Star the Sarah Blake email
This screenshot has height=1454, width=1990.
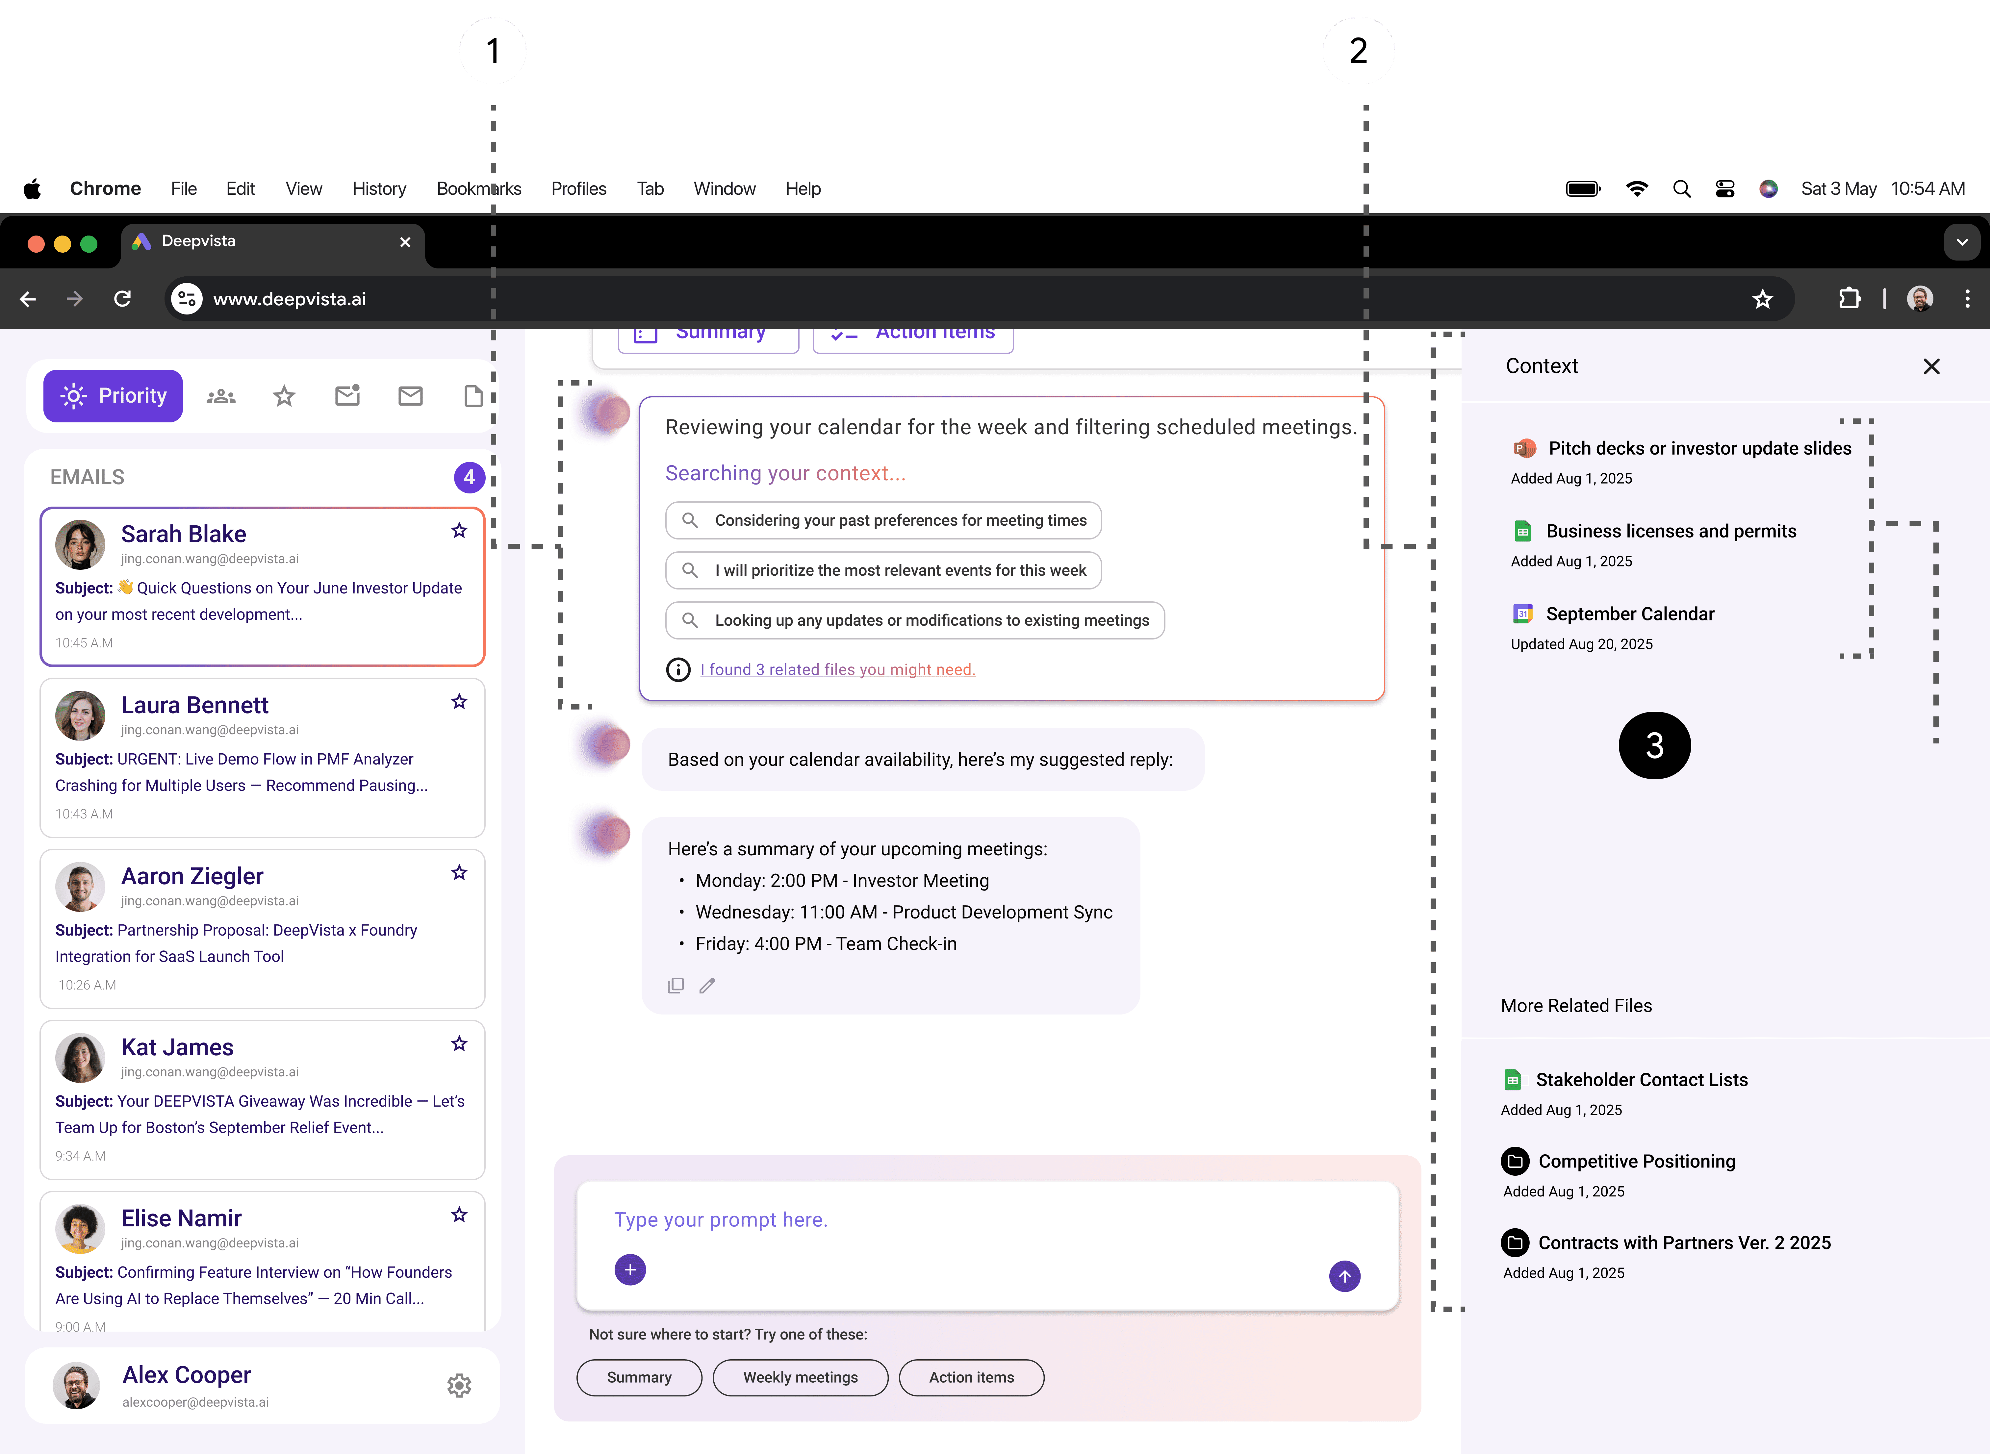[459, 531]
